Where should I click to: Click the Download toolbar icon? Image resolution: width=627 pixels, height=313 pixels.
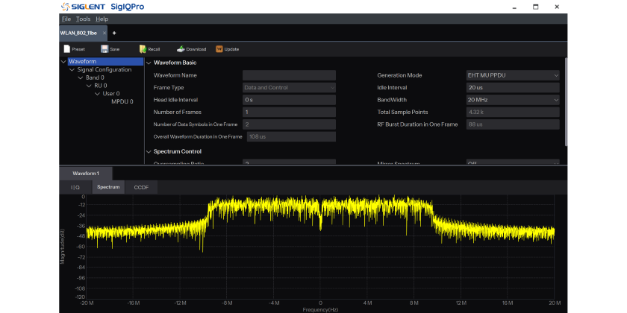(x=181, y=49)
